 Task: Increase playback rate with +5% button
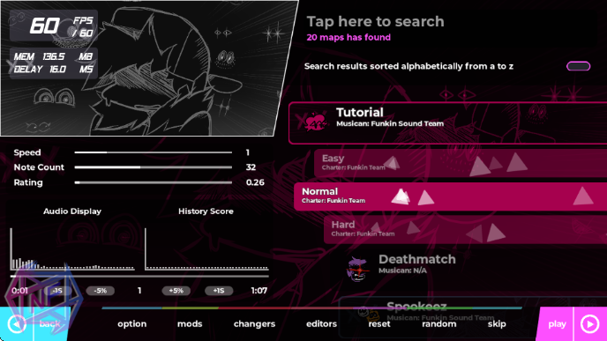tap(176, 291)
